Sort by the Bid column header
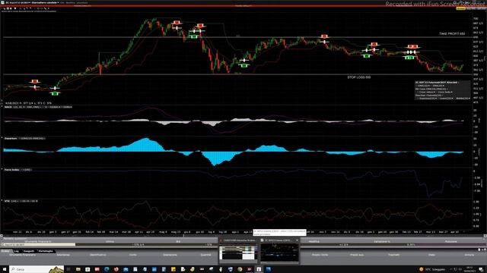 click(x=178, y=241)
